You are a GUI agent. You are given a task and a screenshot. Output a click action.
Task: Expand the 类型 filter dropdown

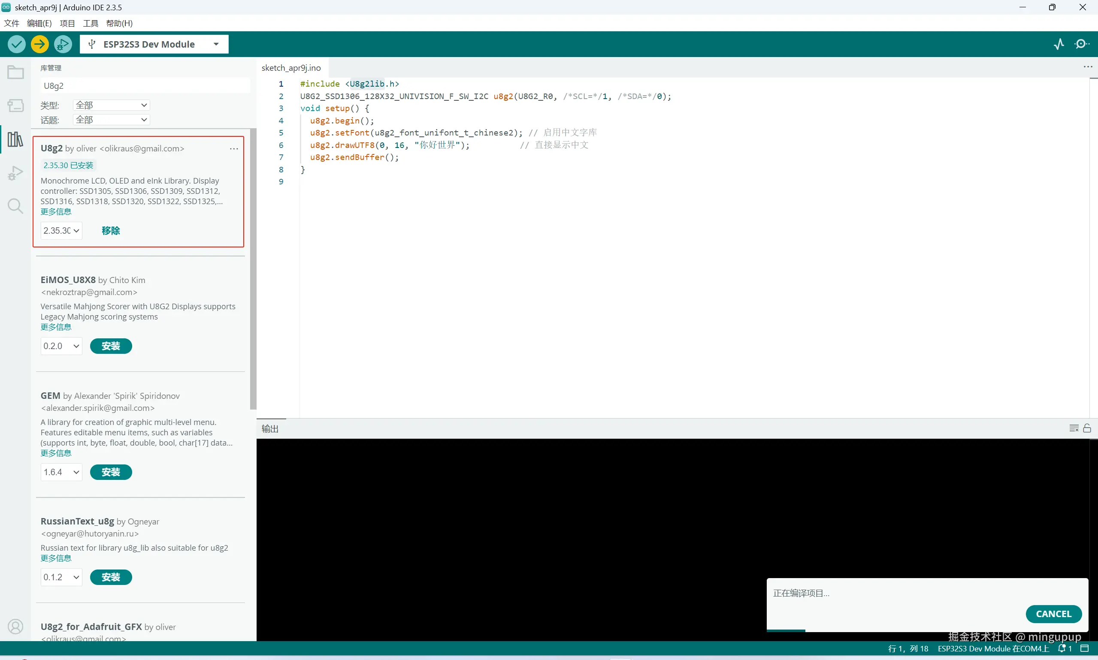point(111,105)
